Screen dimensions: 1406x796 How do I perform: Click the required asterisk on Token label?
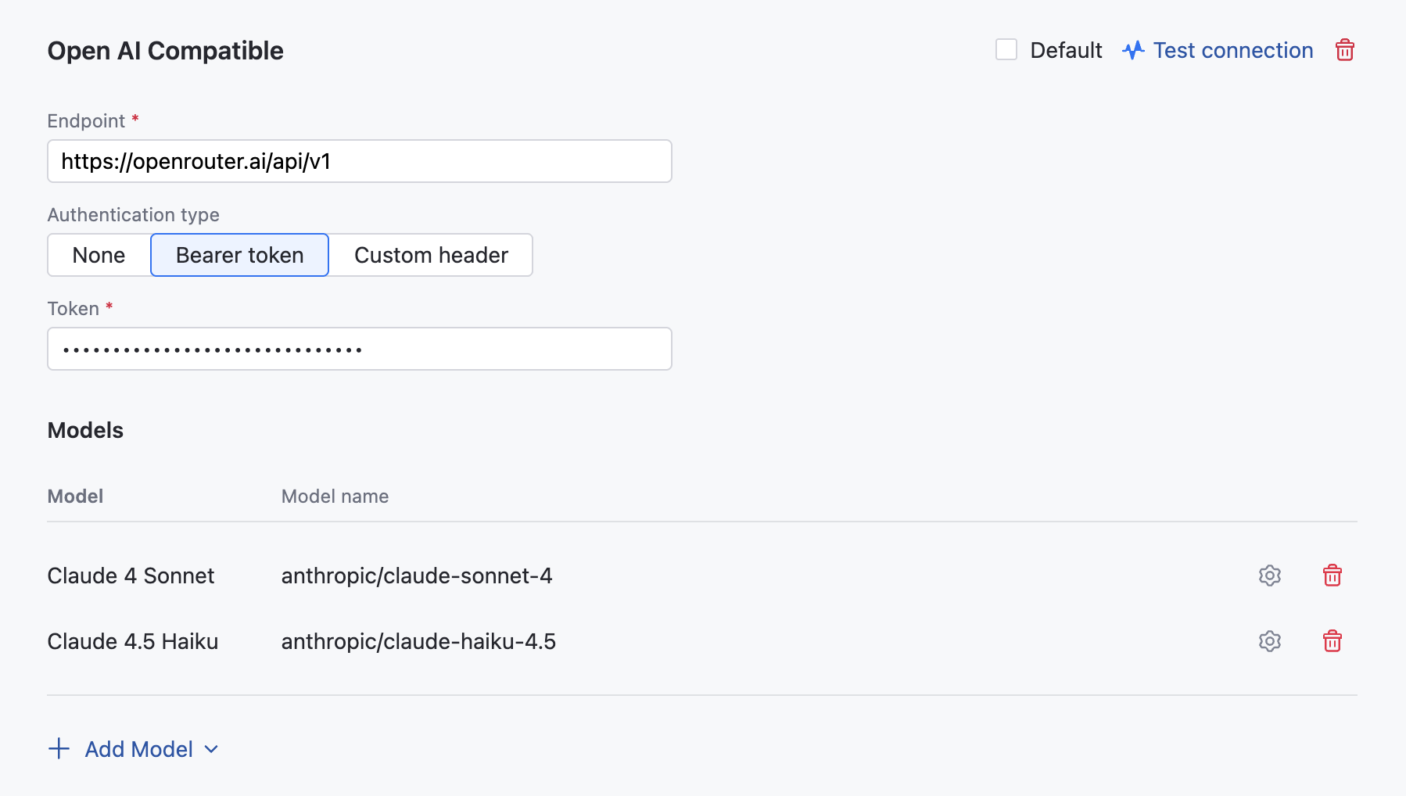pyautogui.click(x=109, y=308)
